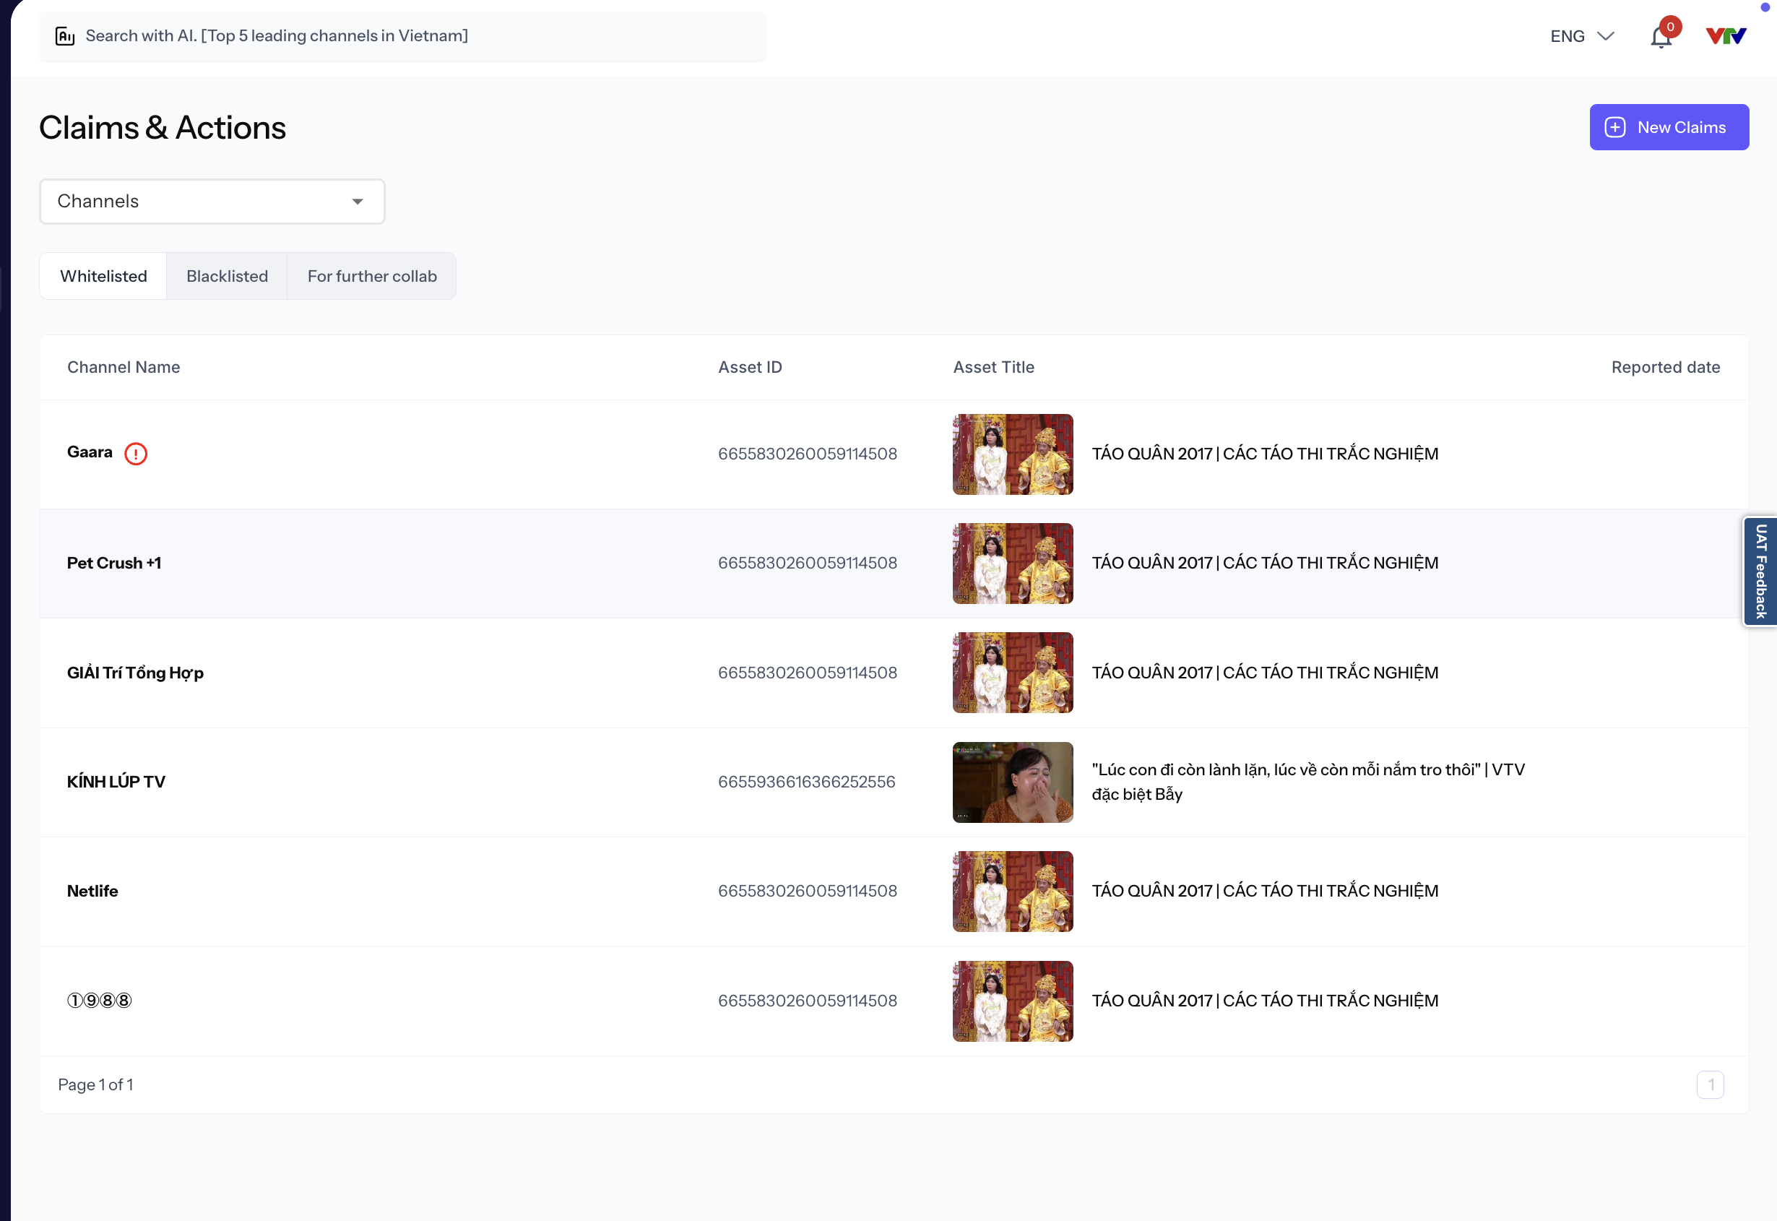
Task: Click the TÁO QUÂN 2017 title in the Netlife row
Action: (1266, 892)
